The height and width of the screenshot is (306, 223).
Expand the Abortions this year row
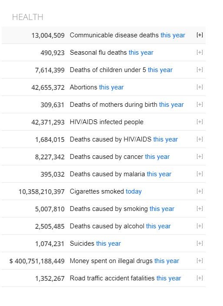point(200,87)
